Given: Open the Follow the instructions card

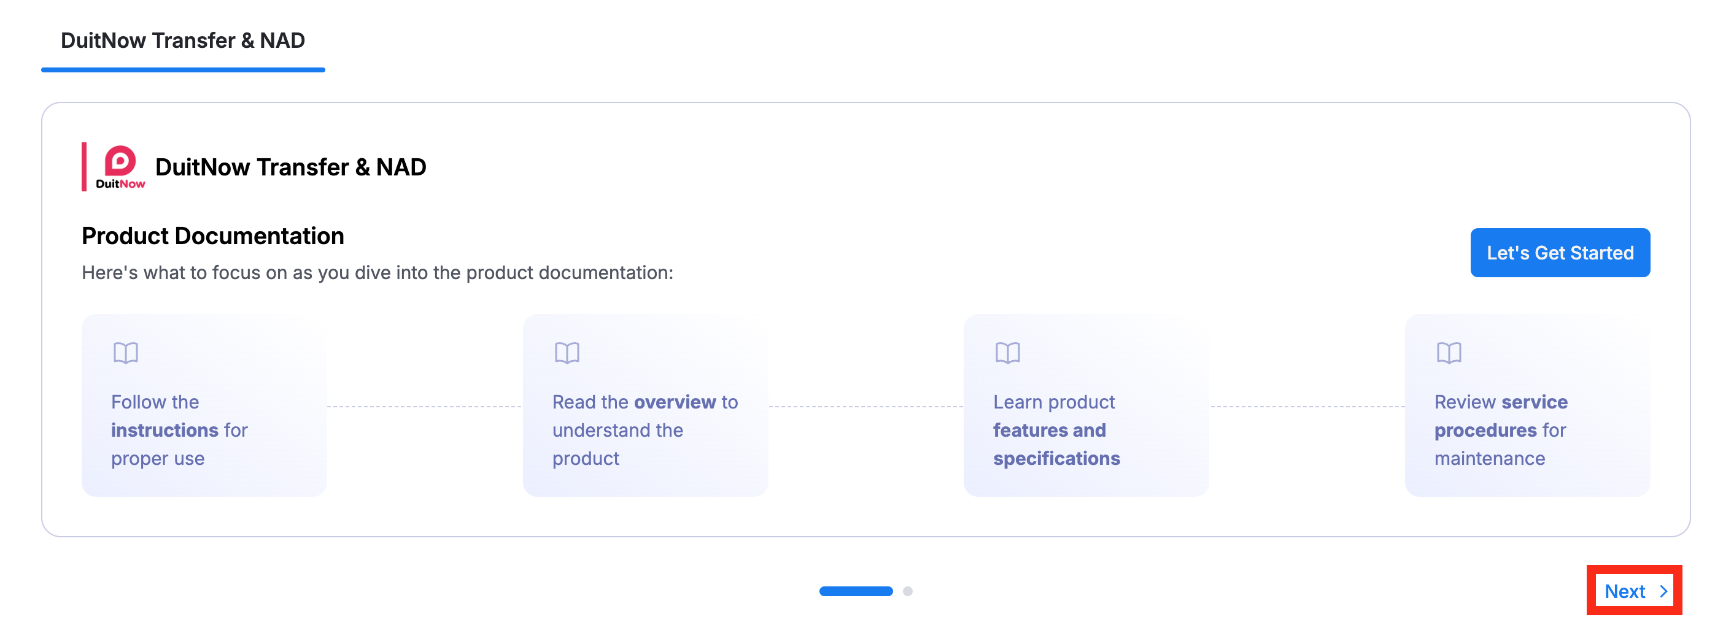Looking at the screenshot, I should point(203,405).
